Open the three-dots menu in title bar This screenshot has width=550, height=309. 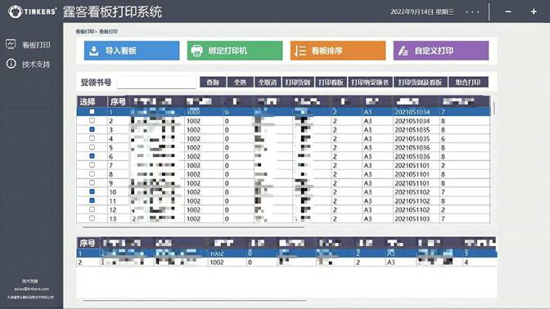pos(472,12)
